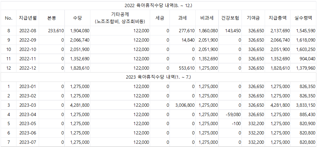Select the 2022-12 date cell
This screenshot has height=147, width=317.
tap(28, 68)
